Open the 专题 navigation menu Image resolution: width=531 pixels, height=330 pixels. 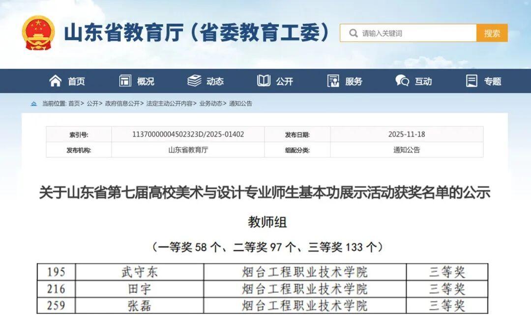point(492,82)
